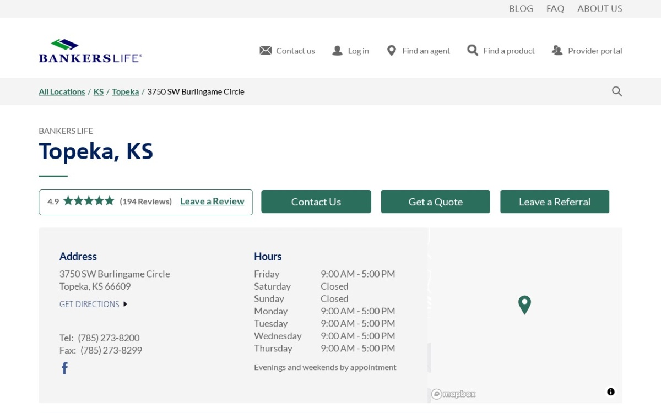Click the Monday hours row

[x=324, y=311]
